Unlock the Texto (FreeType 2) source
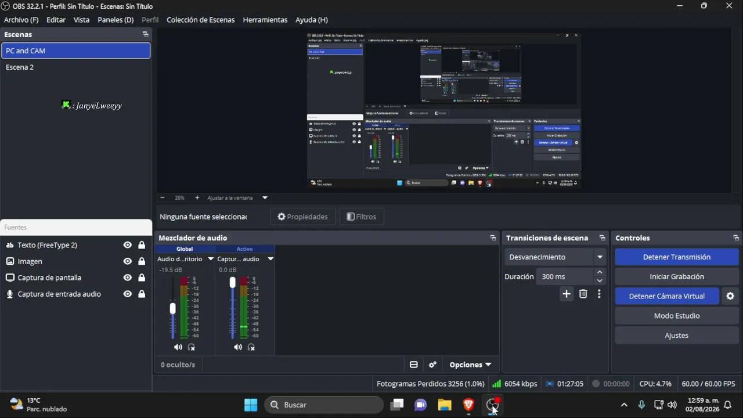Image resolution: width=743 pixels, height=418 pixels. (142, 245)
